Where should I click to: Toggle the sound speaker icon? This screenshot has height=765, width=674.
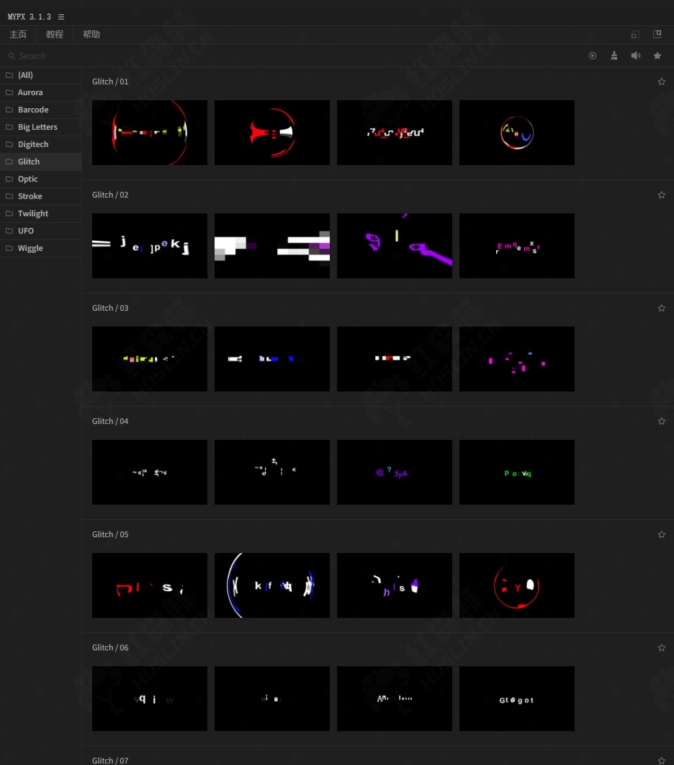click(636, 56)
